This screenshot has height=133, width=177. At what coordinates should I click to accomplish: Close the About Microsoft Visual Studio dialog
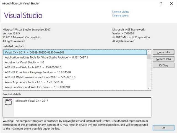(x=171, y=4)
